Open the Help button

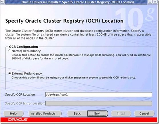(x=13, y=113)
